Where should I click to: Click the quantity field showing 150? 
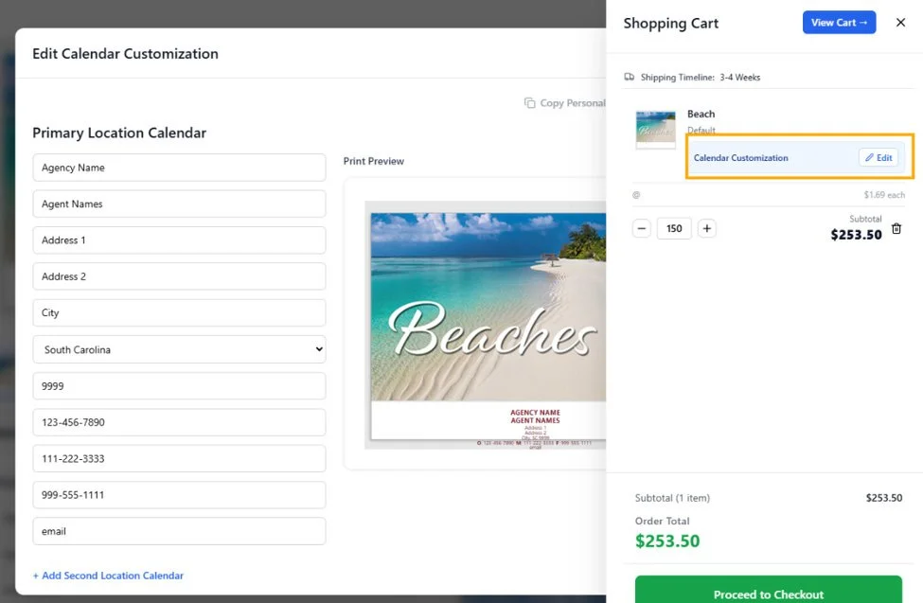pyautogui.click(x=674, y=228)
